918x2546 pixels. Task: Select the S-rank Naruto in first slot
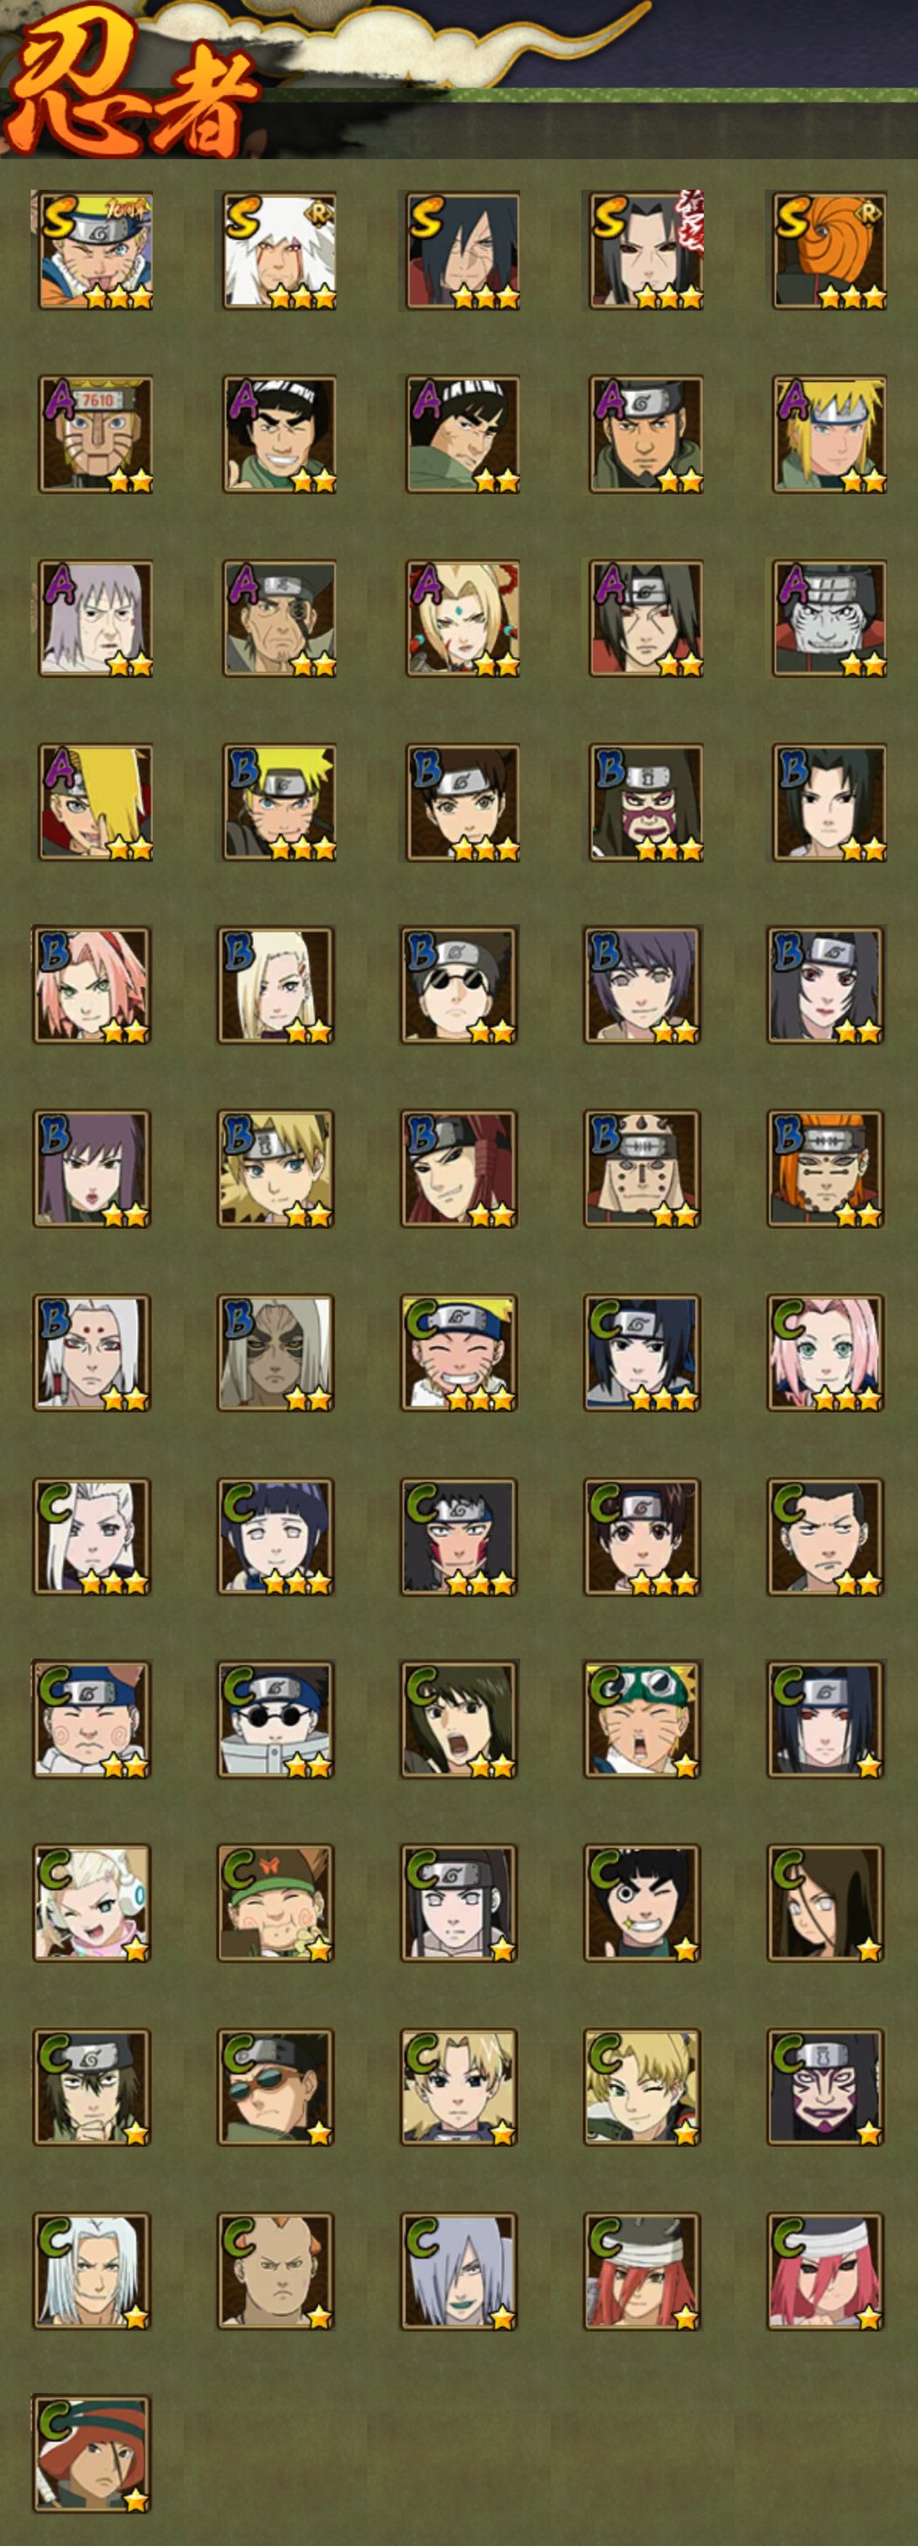(96, 251)
